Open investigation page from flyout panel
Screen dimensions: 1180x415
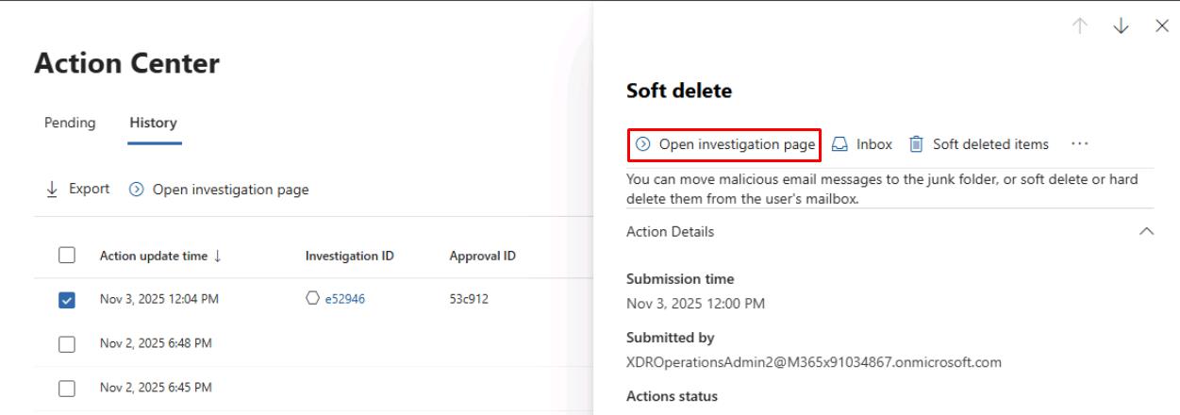click(724, 144)
